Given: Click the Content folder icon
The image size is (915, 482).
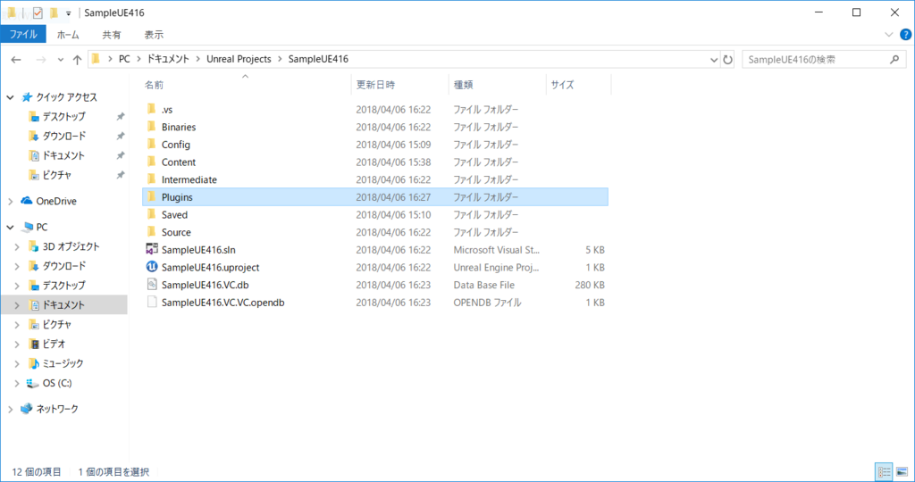Looking at the screenshot, I should tap(152, 162).
